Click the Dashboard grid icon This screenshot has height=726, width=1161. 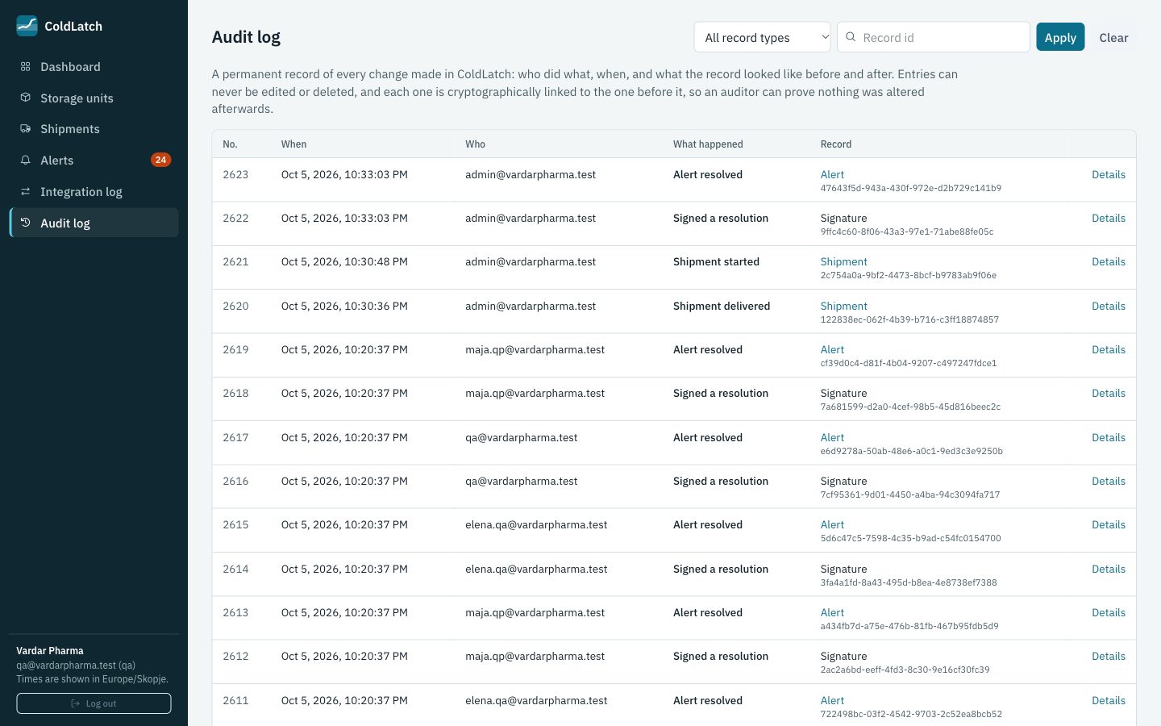[x=25, y=67]
